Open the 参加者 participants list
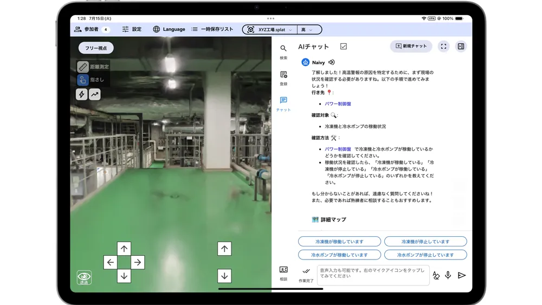The width and height of the screenshot is (542, 305). [x=92, y=29]
